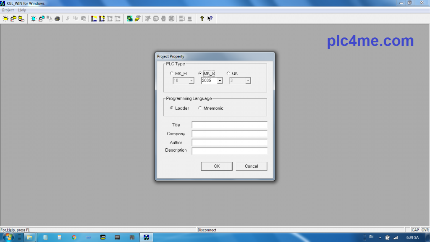Select Ladder as the programming language
The image size is (430, 242).
172,108
